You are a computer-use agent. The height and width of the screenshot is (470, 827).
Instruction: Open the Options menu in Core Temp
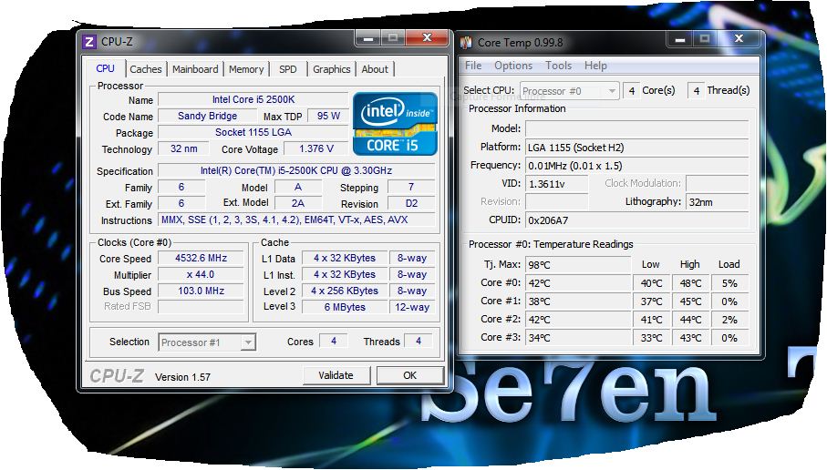pyautogui.click(x=513, y=66)
